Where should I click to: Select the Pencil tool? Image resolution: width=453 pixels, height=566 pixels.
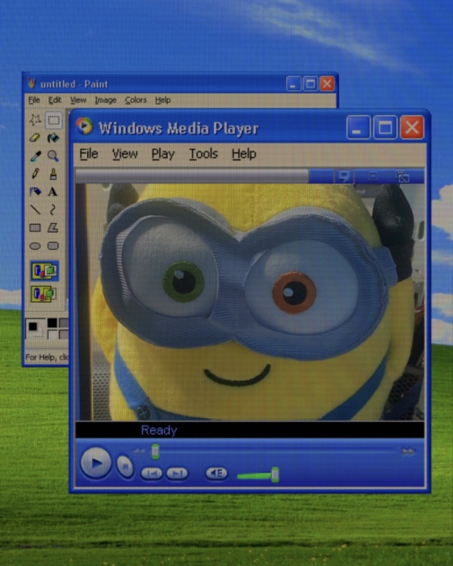(x=35, y=174)
